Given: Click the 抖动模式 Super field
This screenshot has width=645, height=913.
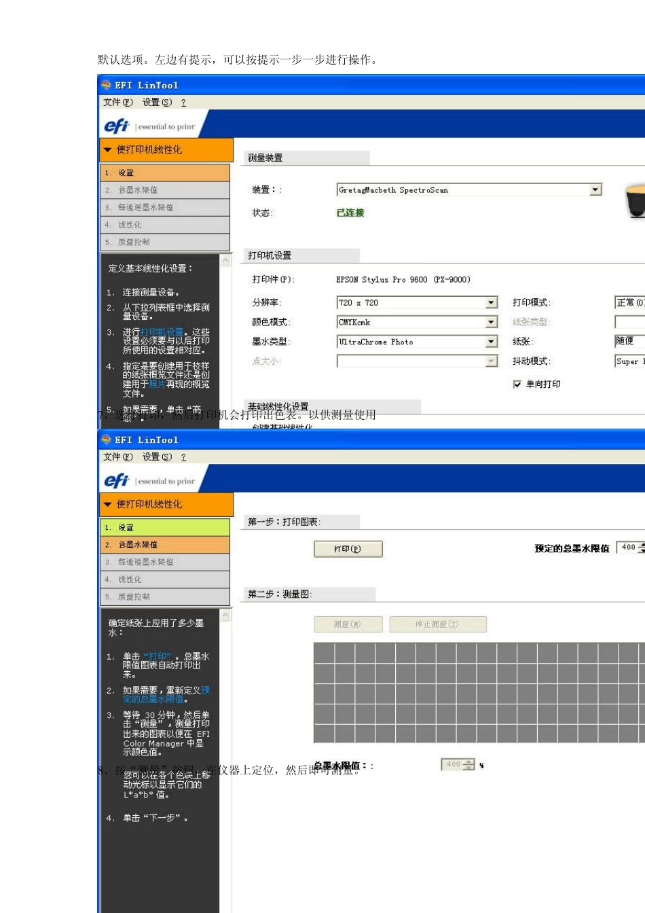Looking at the screenshot, I should [630, 361].
